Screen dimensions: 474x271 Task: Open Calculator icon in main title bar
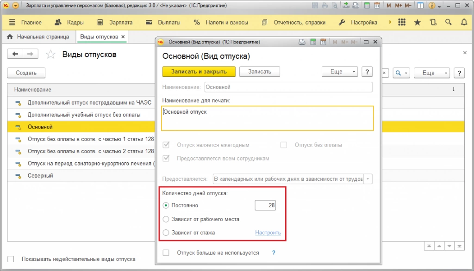click(367, 6)
